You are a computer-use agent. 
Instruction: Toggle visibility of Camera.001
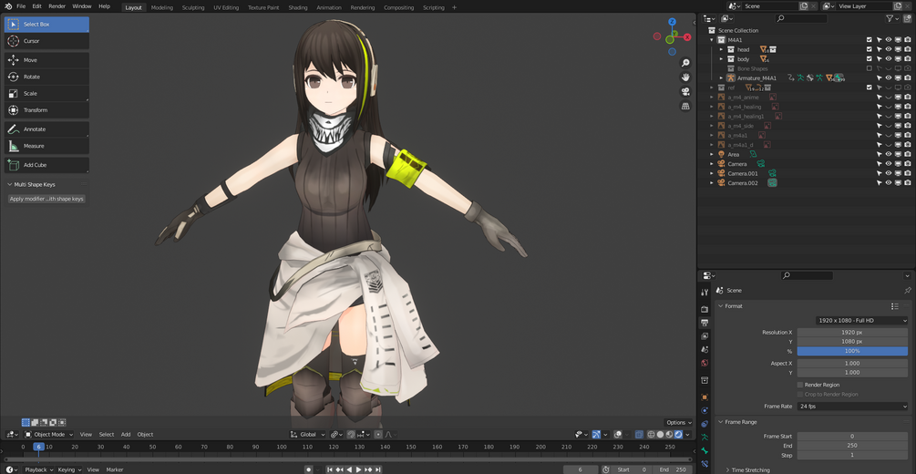click(x=888, y=173)
